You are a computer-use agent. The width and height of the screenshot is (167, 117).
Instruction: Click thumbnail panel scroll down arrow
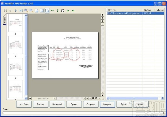tap(26, 98)
